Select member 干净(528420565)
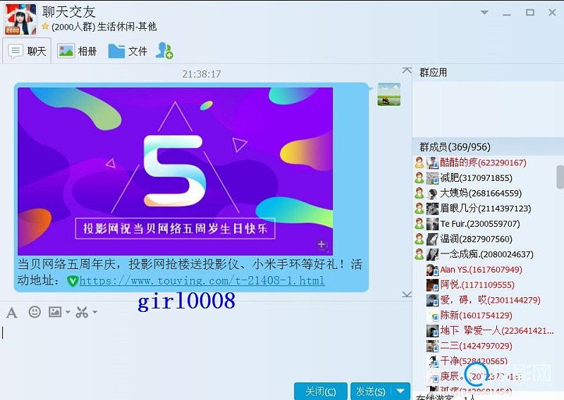564x400 pixels. point(474,361)
